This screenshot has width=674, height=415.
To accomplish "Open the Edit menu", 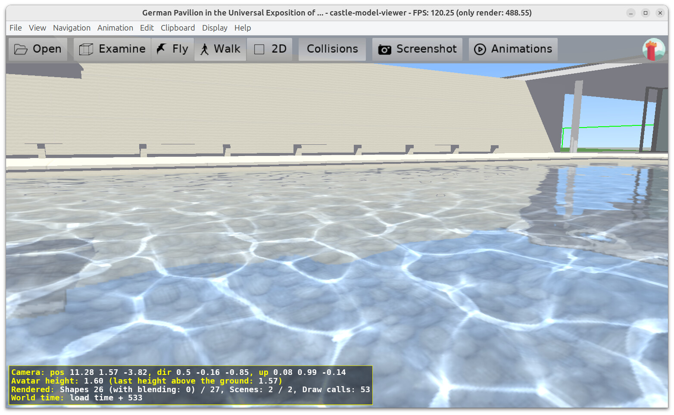I will click(147, 28).
